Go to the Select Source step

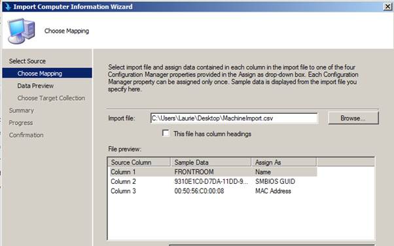pyautogui.click(x=27, y=61)
